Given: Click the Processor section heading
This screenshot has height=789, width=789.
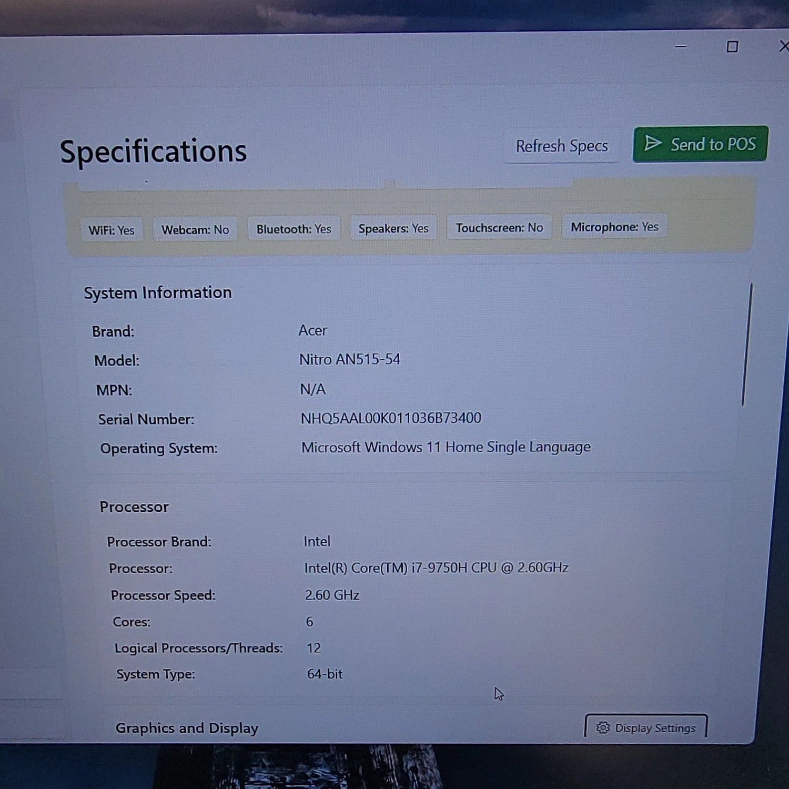Looking at the screenshot, I should 134,507.
